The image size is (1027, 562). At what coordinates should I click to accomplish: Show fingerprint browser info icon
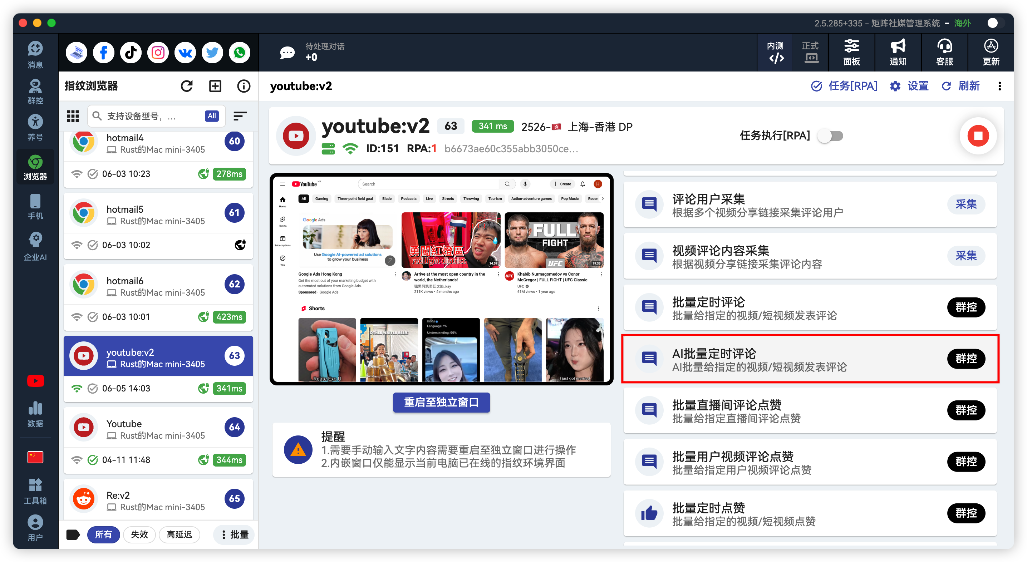[x=244, y=86]
